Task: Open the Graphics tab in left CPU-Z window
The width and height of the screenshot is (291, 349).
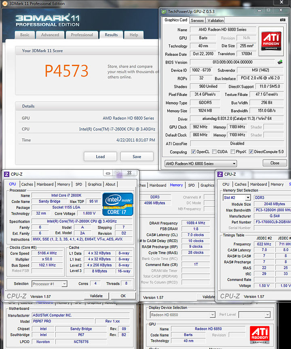Action: click(95, 184)
